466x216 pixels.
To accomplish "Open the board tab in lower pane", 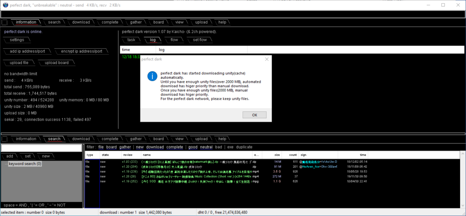I will click(x=158, y=139).
